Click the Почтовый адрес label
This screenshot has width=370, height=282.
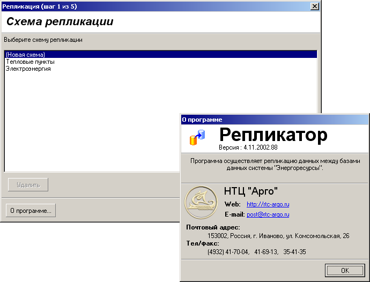pos(213,227)
